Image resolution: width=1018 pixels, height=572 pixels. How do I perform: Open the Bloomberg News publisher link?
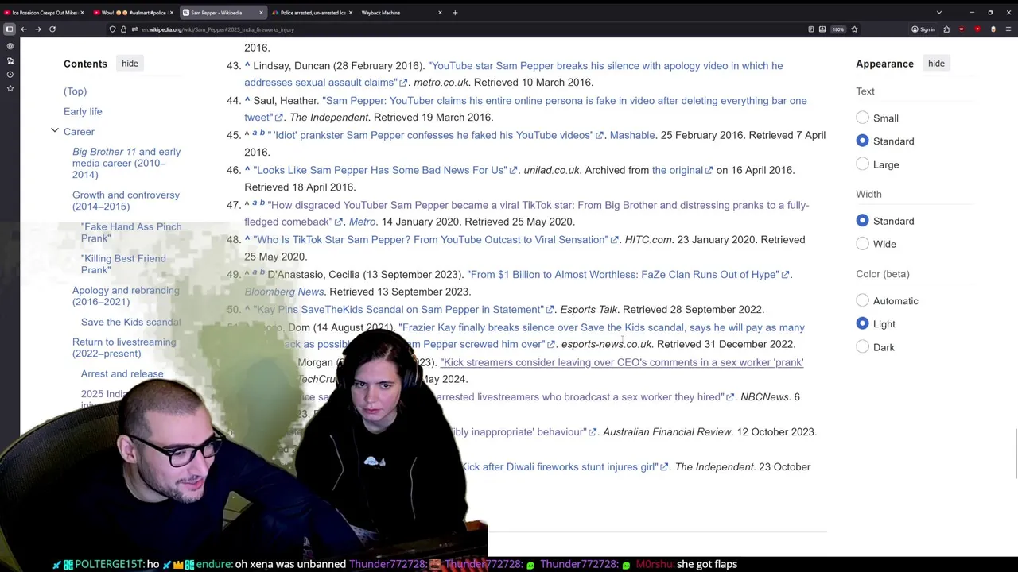284,292
